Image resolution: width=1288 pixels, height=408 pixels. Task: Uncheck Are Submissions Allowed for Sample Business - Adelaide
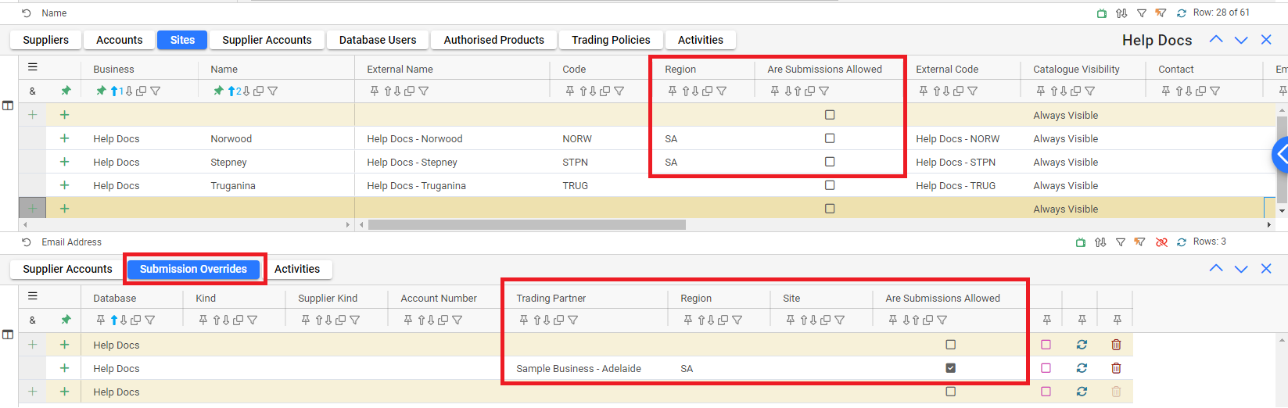[950, 368]
